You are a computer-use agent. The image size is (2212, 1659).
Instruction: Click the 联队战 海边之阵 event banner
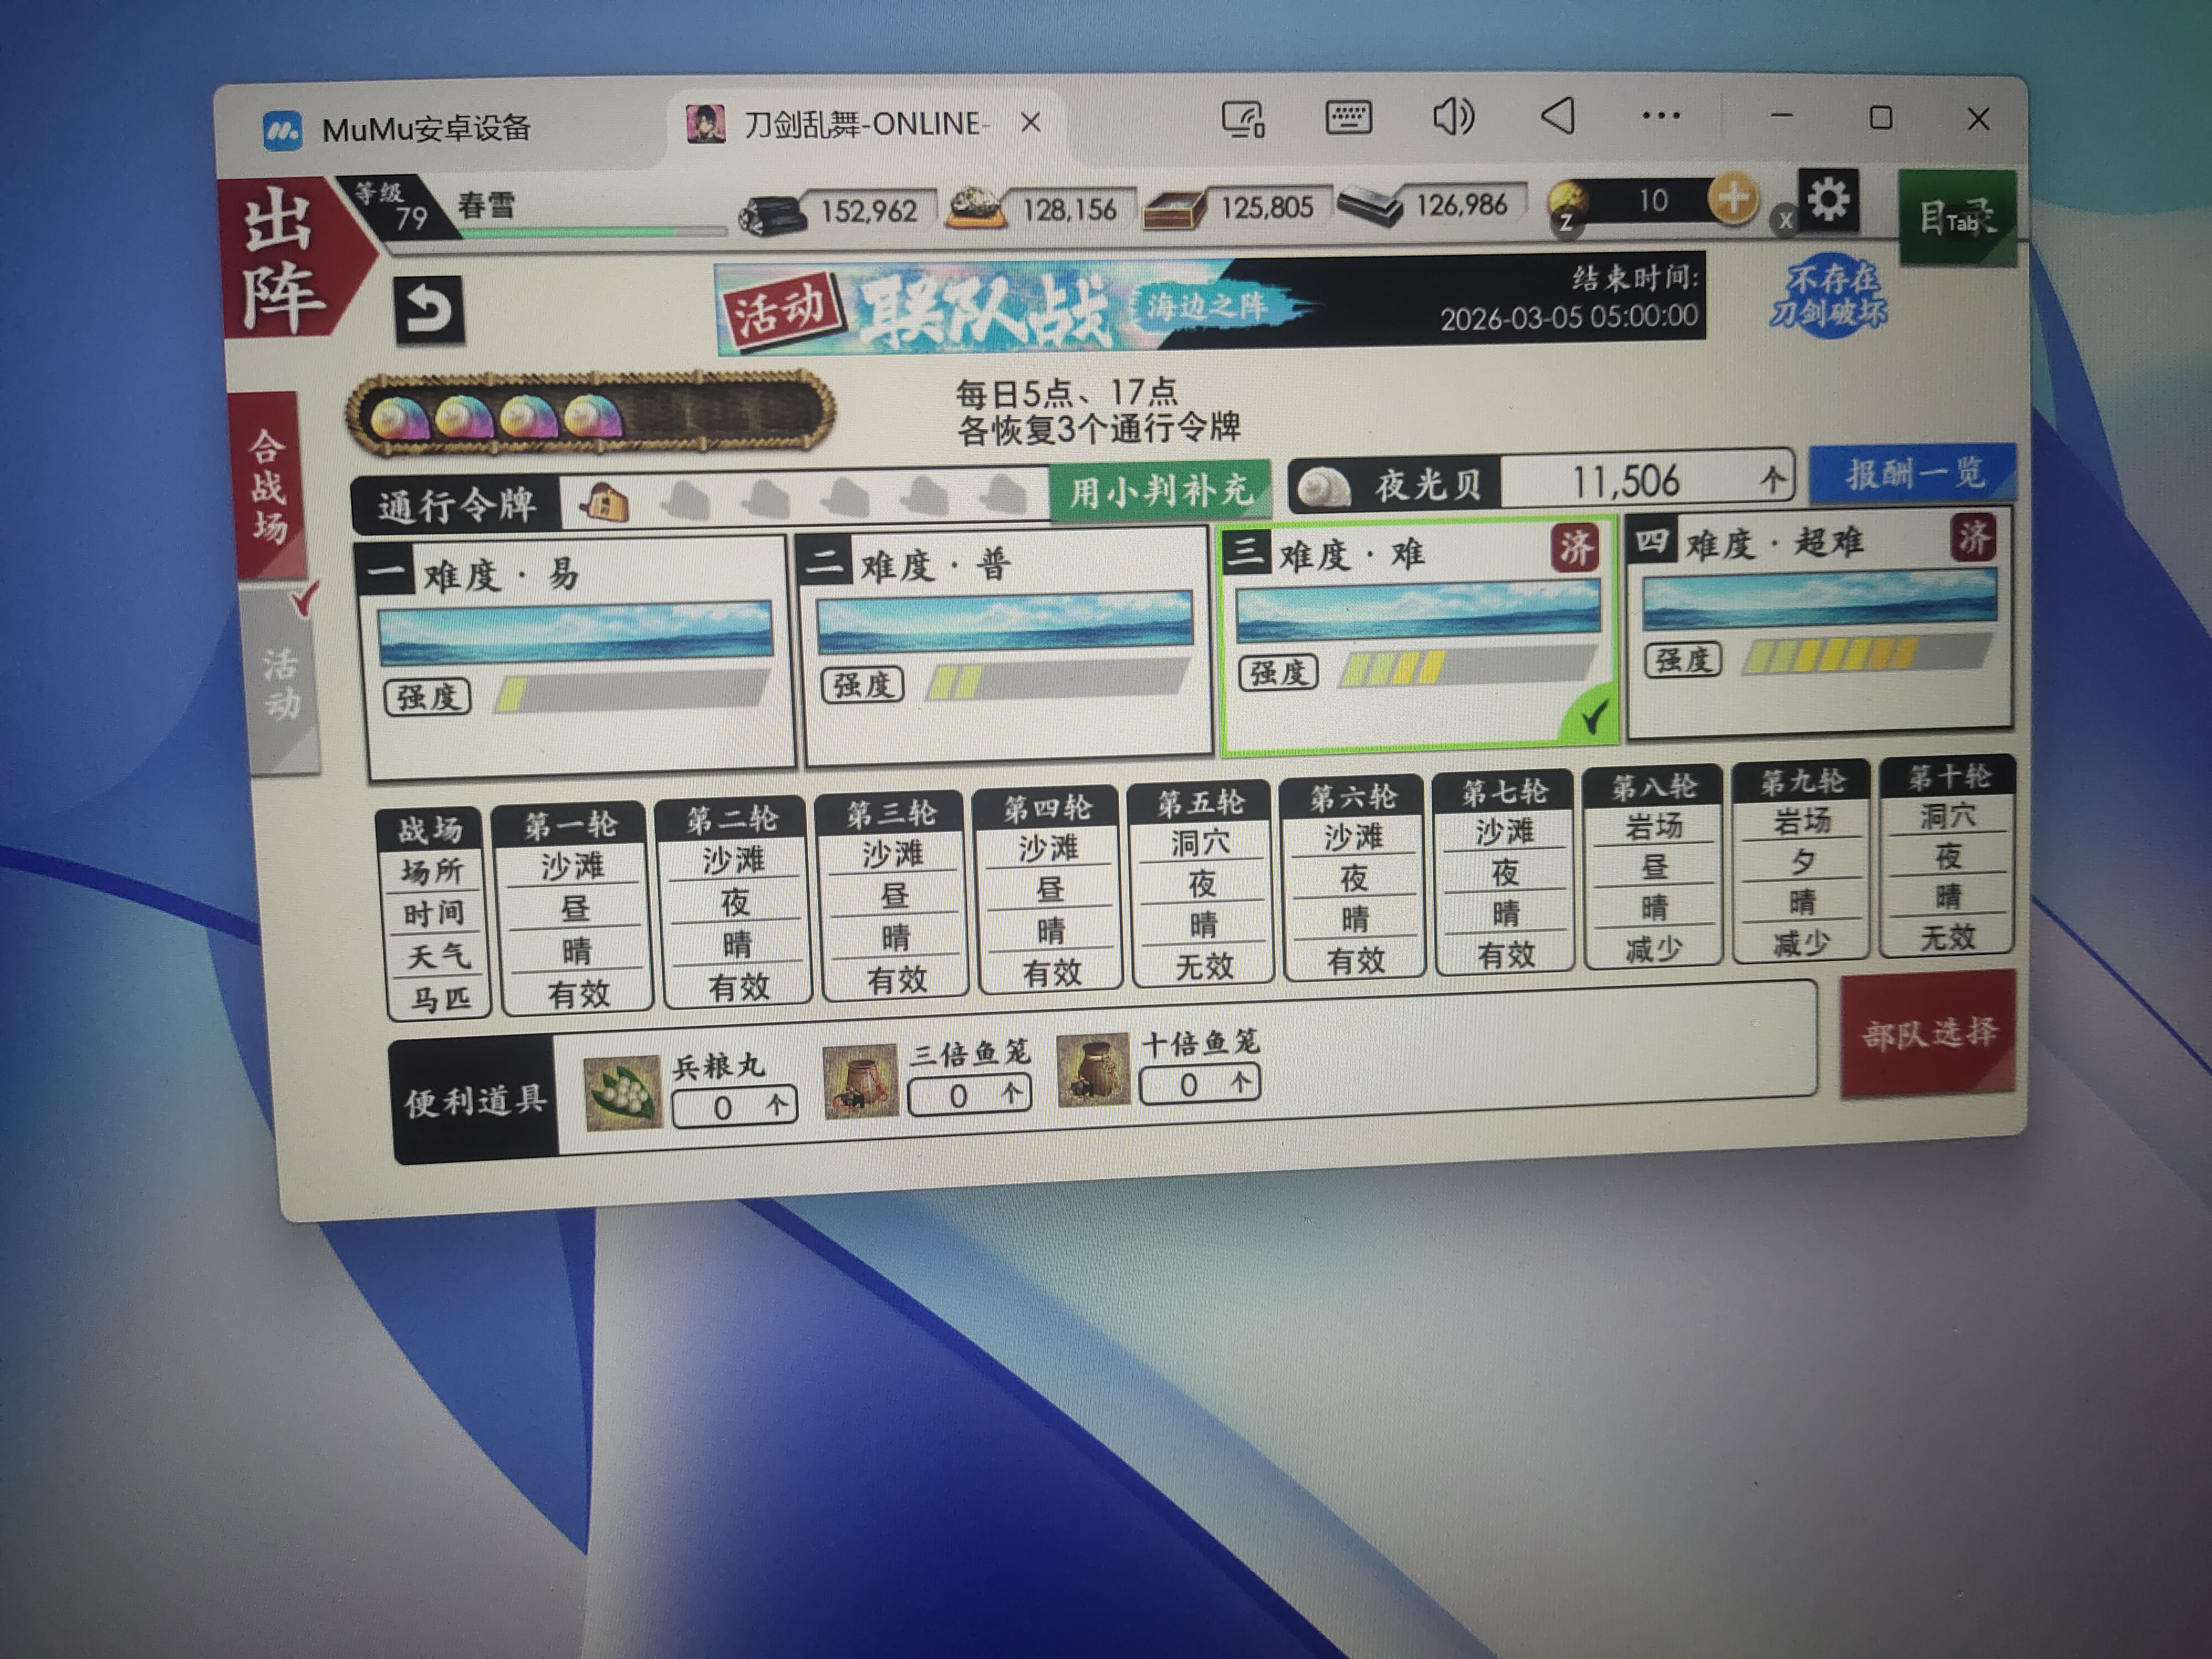[1210, 304]
